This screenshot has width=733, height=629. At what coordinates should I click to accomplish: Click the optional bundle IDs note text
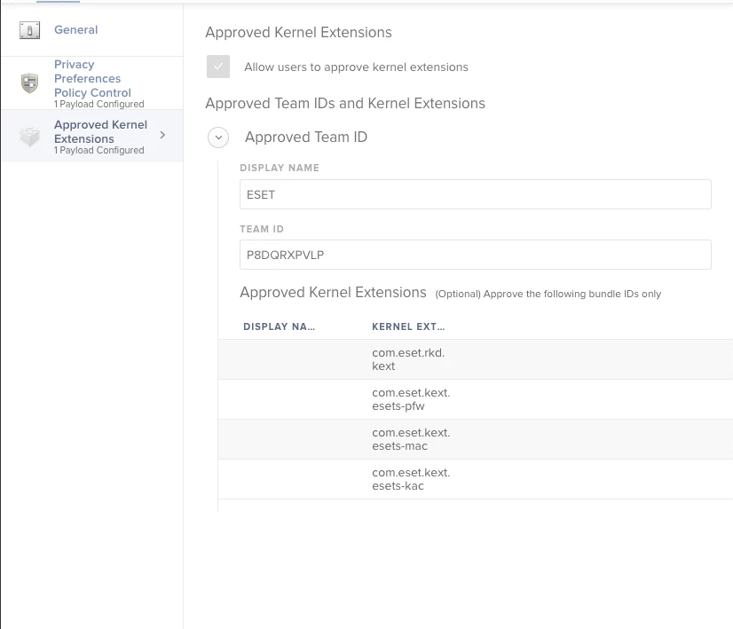[x=548, y=294]
